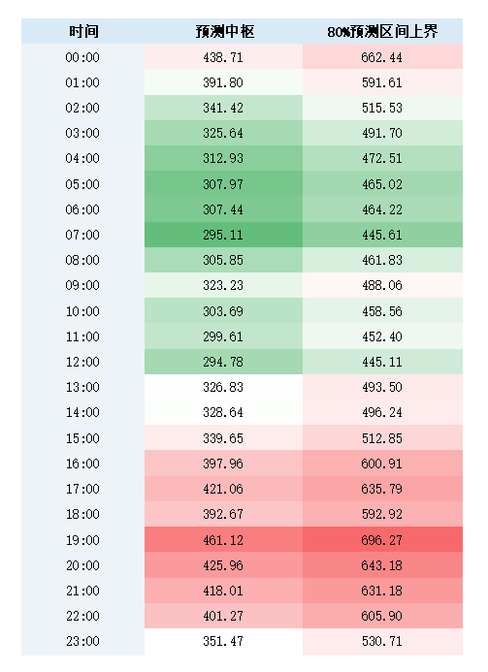Screen dimensions: 488x672
Task: Click the 80%预测区间上界 header
Action: 382,31
